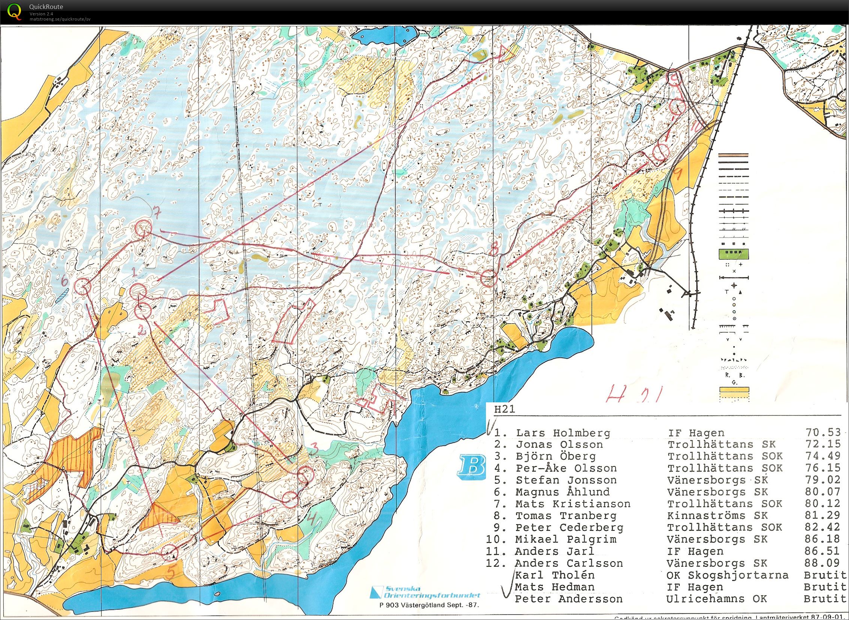Select result row Magnus Åhlund
The width and height of the screenshot is (849, 620).
click(x=667, y=492)
